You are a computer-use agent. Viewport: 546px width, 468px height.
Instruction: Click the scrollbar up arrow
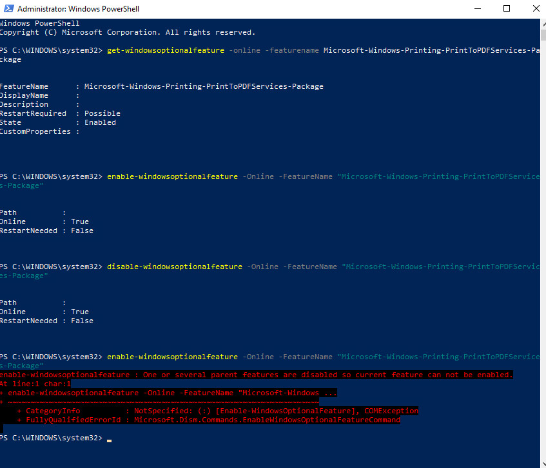click(543, 24)
